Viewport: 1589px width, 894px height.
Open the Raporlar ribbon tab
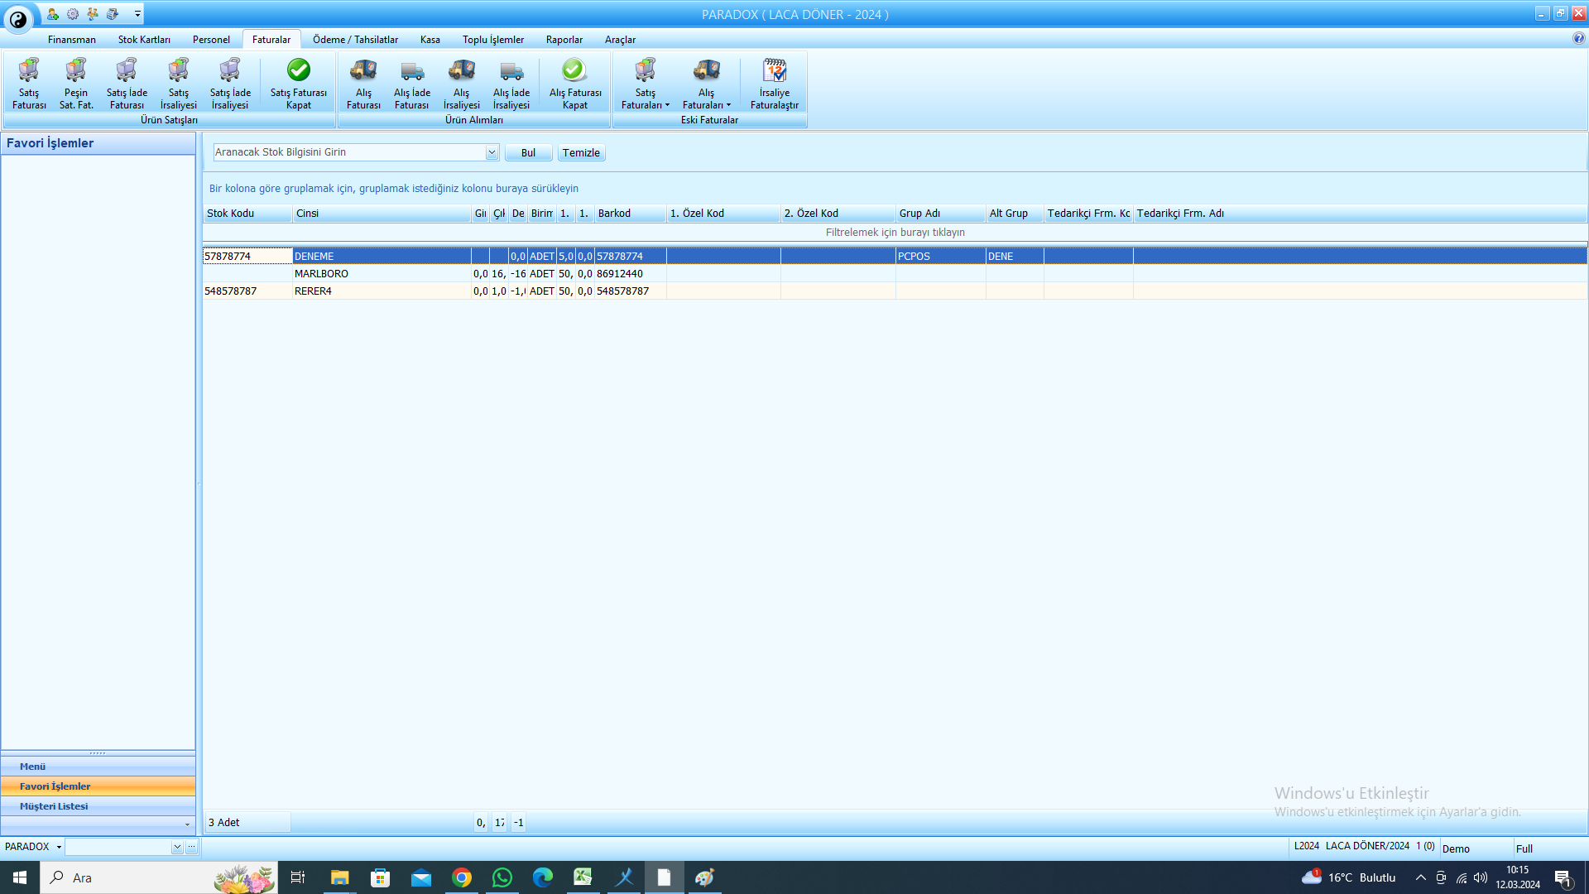564,40
